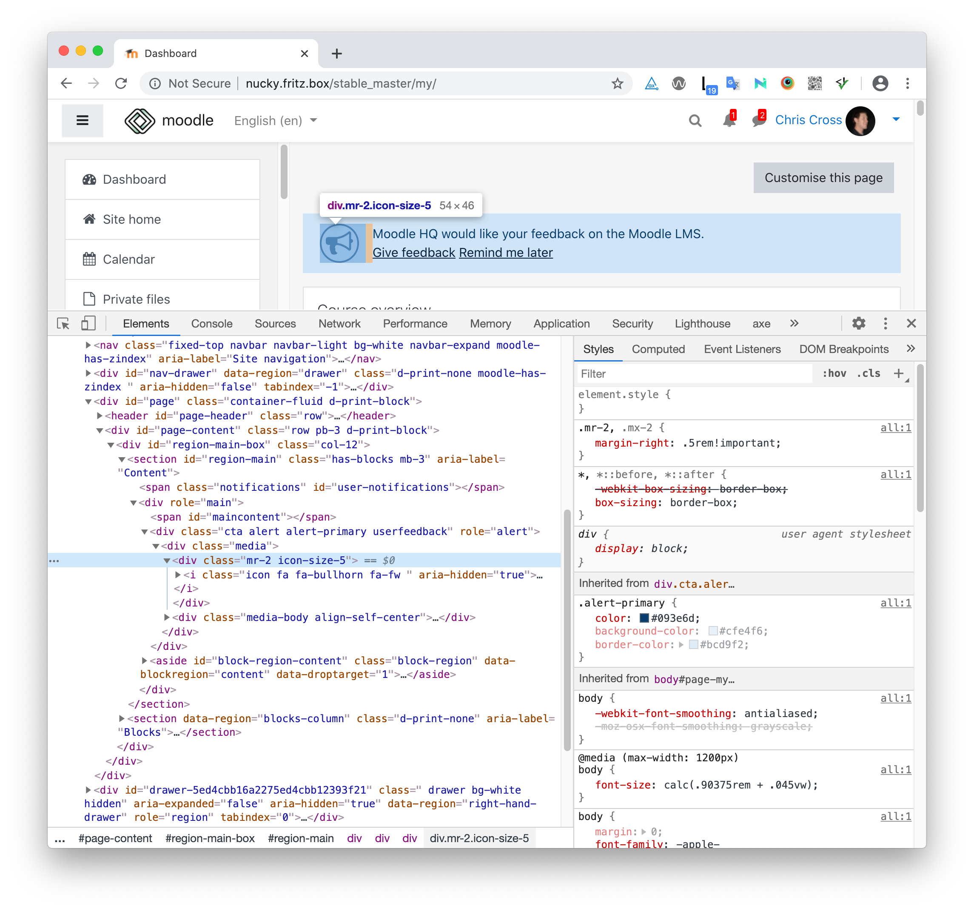Reload the page

point(121,83)
